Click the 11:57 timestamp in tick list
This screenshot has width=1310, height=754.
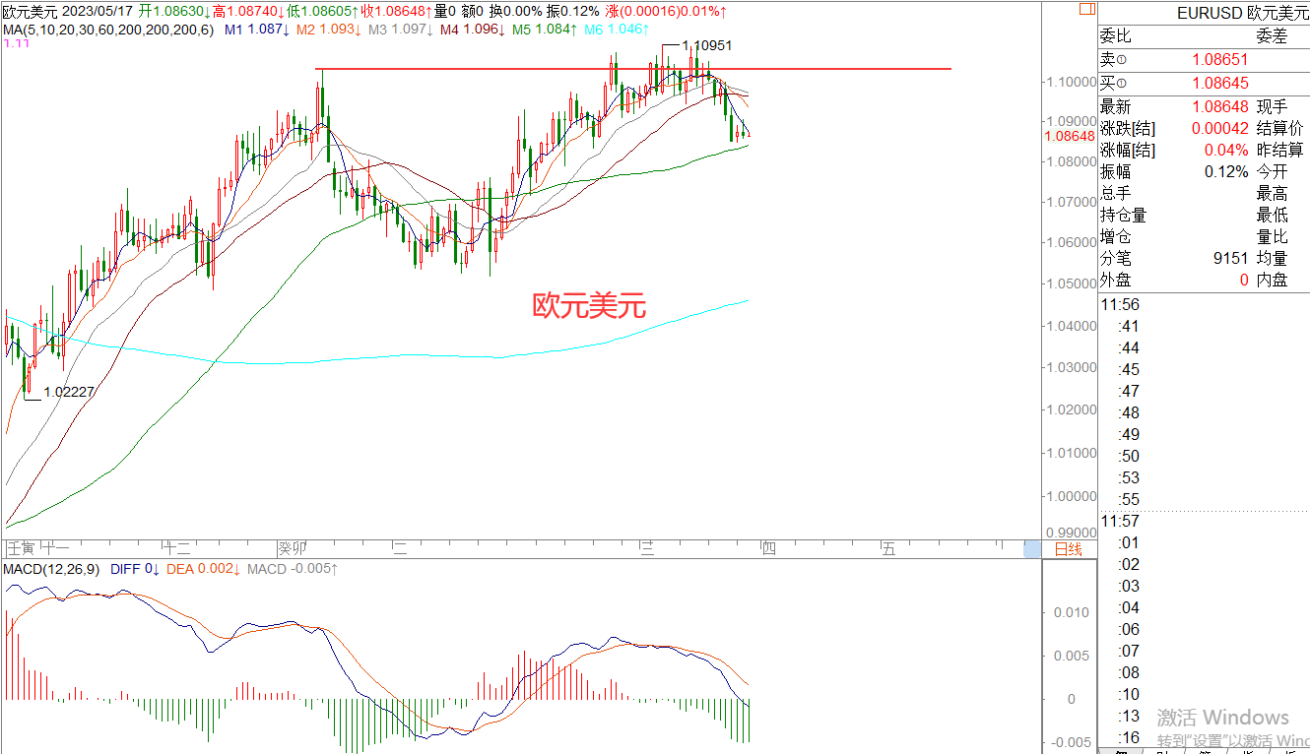coord(1120,521)
